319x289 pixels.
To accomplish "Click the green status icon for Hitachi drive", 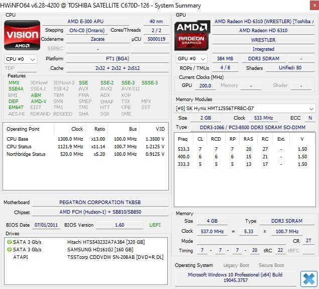I will point(10,242).
